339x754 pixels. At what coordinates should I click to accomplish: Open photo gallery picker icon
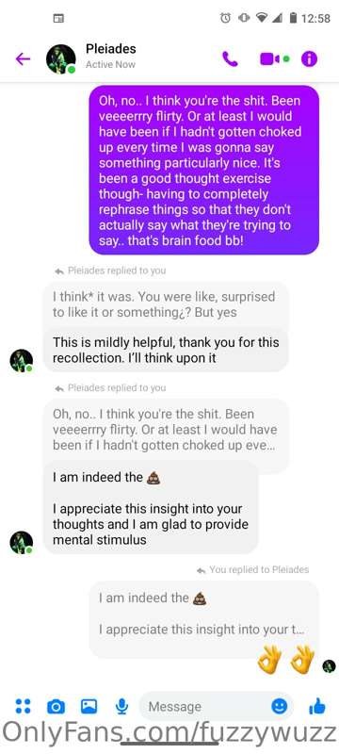pos(89,706)
